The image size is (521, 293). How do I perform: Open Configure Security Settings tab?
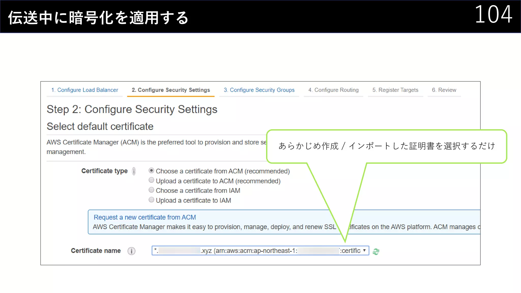coord(171,90)
